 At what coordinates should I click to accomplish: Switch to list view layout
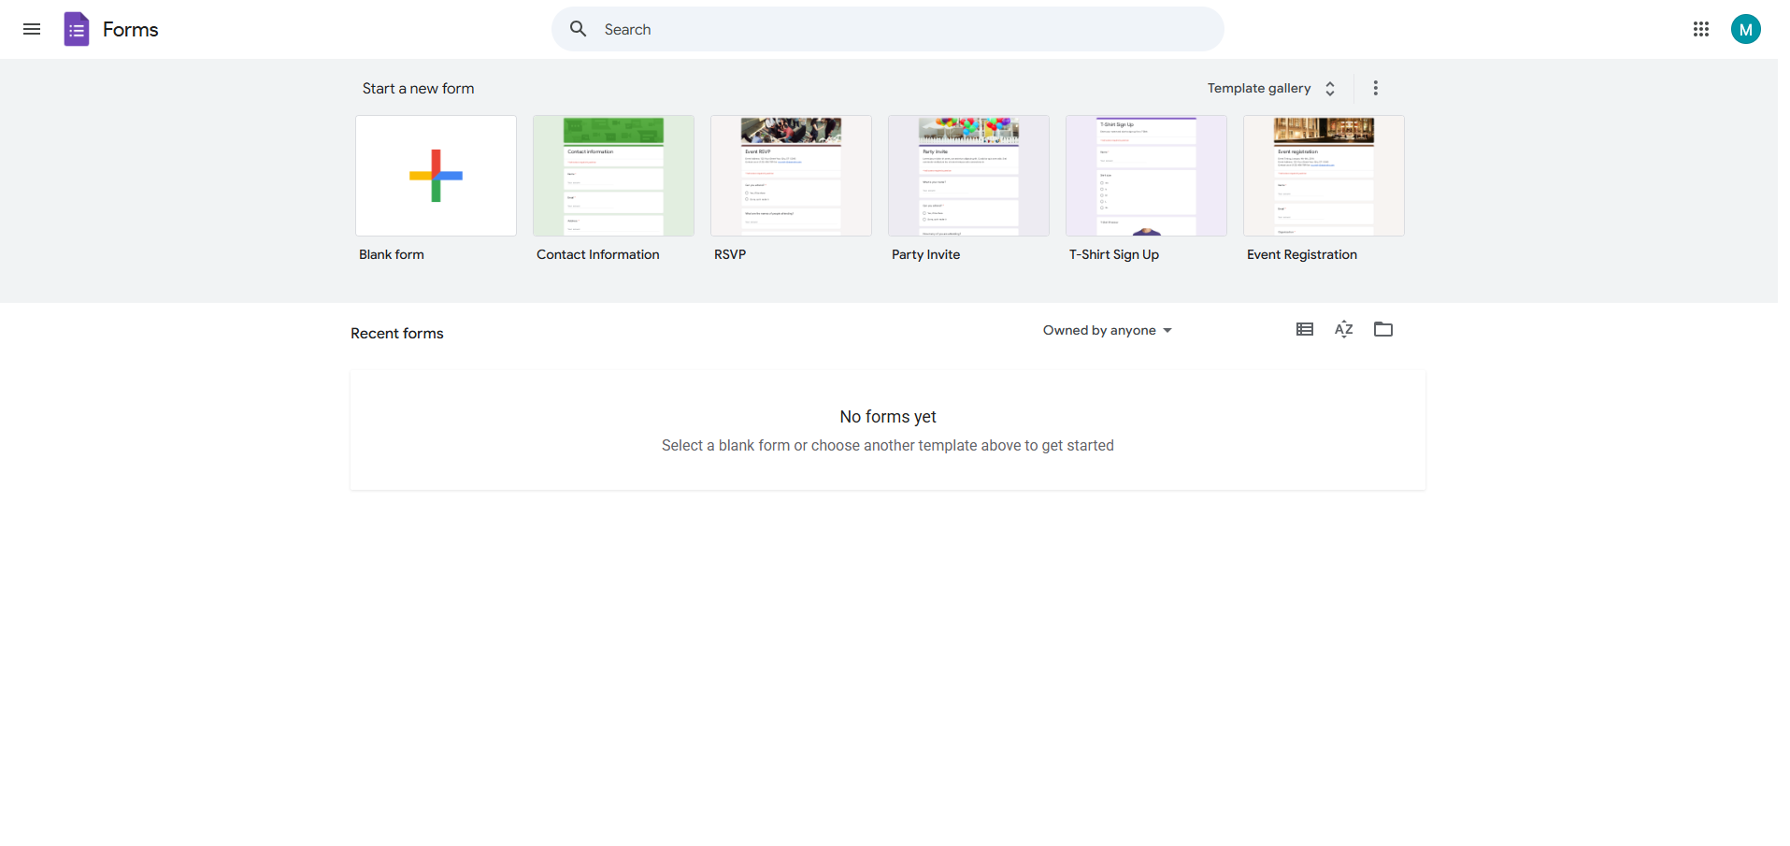[x=1304, y=329]
